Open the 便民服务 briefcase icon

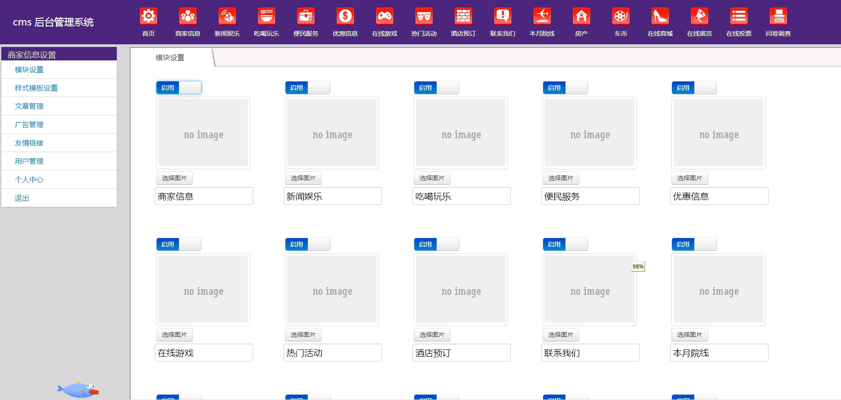[x=306, y=16]
